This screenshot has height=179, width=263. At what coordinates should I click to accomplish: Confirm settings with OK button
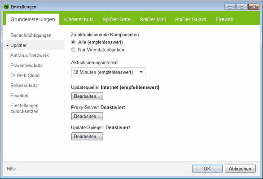pyautogui.click(x=207, y=169)
